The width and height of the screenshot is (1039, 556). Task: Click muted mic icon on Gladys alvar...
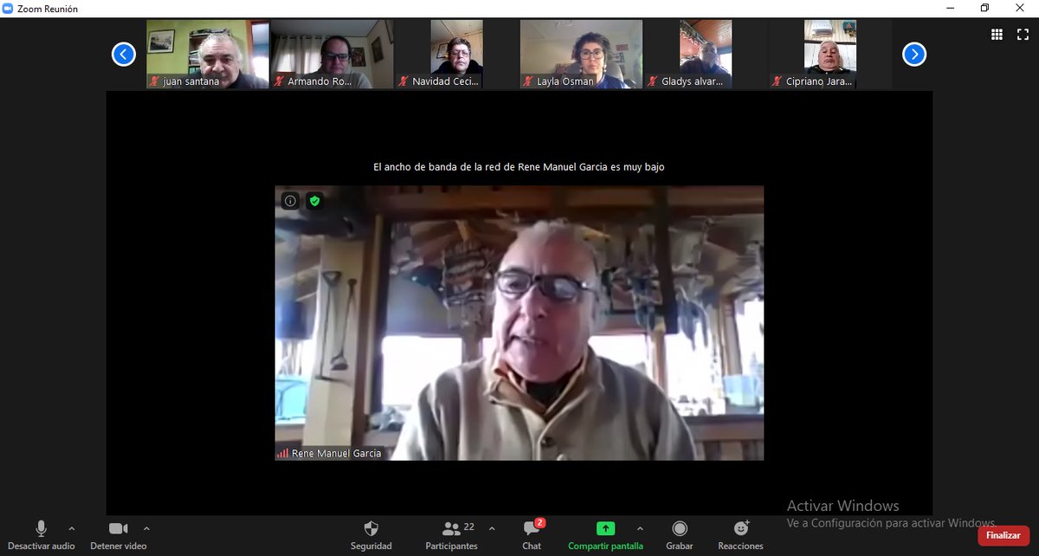pos(654,81)
